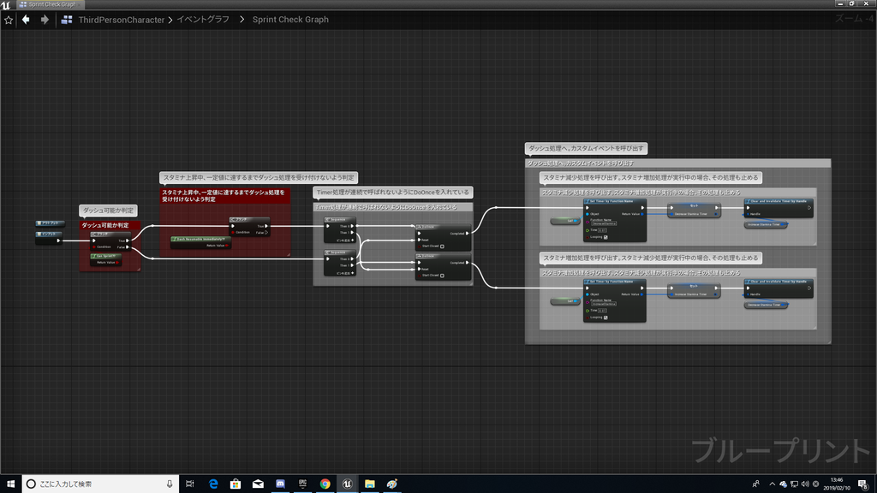Open the paint app taskbar icon

[x=392, y=484]
